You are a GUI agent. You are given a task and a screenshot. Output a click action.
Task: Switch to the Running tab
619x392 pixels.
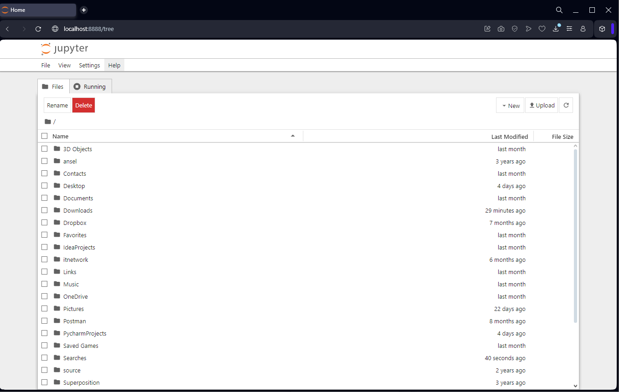click(90, 87)
